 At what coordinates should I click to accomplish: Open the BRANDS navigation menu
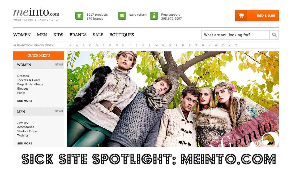pyautogui.click(x=78, y=35)
